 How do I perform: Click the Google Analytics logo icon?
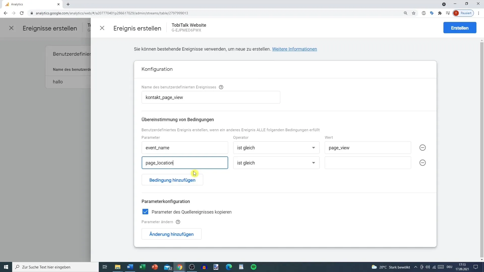coord(6,4)
